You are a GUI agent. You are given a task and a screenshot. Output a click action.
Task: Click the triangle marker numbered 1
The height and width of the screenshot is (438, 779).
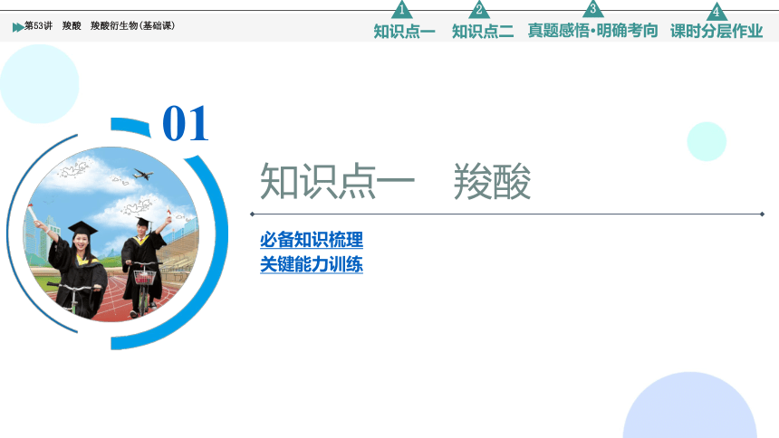tap(401, 10)
